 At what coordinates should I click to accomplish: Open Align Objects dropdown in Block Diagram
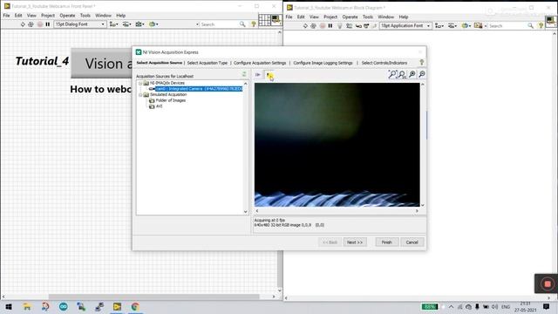[439, 25]
